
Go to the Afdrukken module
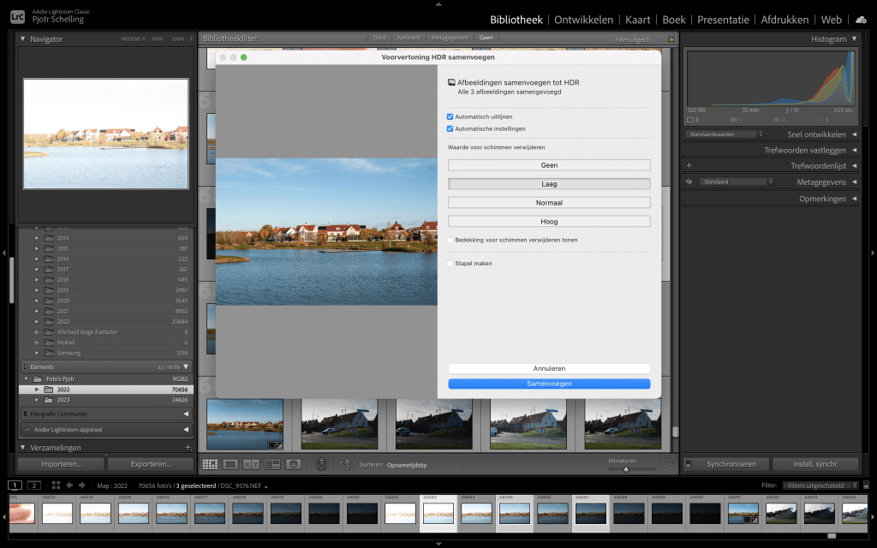tap(785, 21)
